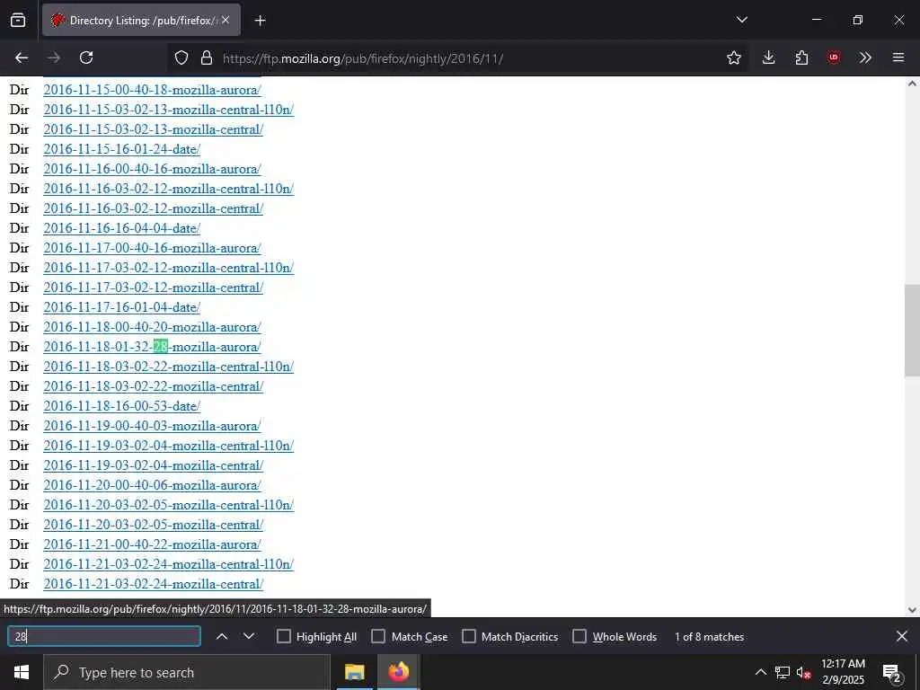Enable Match Diacritics checkbox

[x=469, y=637]
